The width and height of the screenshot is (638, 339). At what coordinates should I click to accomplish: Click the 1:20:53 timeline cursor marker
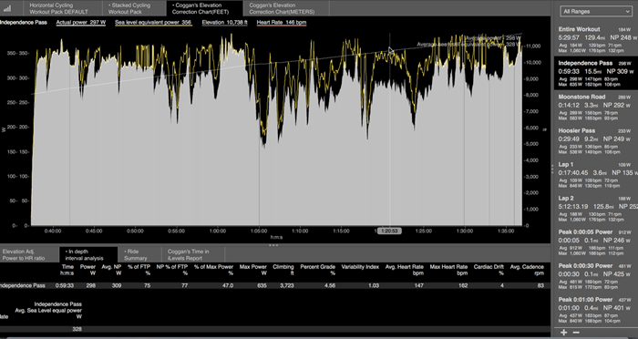389,231
